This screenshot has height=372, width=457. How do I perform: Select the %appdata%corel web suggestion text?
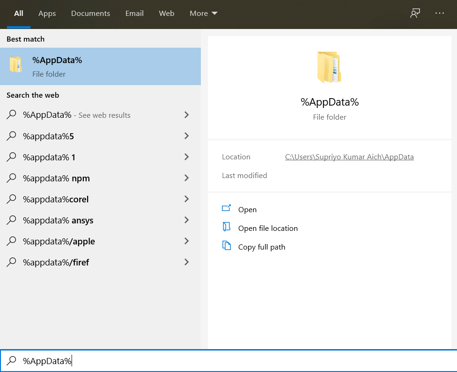pos(56,199)
